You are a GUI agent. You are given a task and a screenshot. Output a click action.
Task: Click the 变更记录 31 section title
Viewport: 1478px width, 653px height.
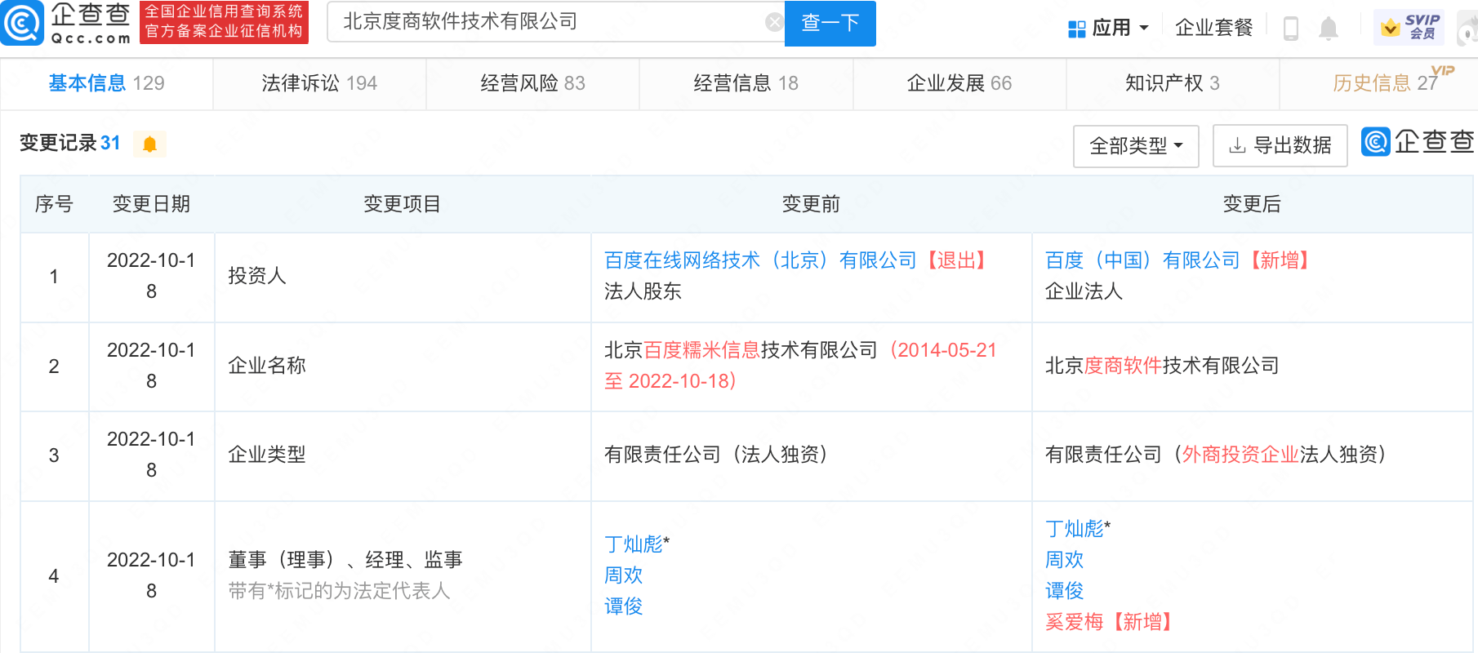pyautogui.click(x=70, y=144)
